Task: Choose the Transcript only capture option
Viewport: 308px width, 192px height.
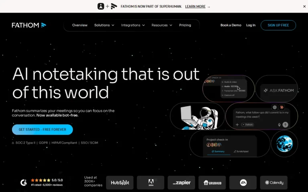Action: pyautogui.click(x=233, y=91)
